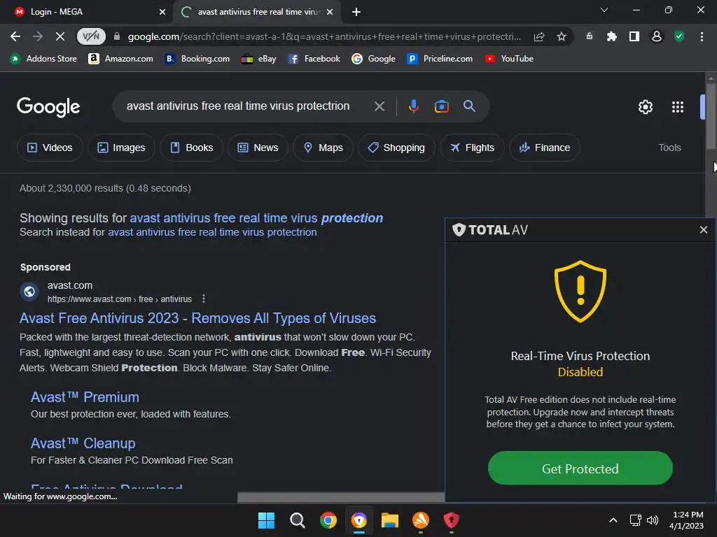The height and width of the screenshot is (537, 717).
Task: Open the eBay bookmark
Action: pos(259,59)
